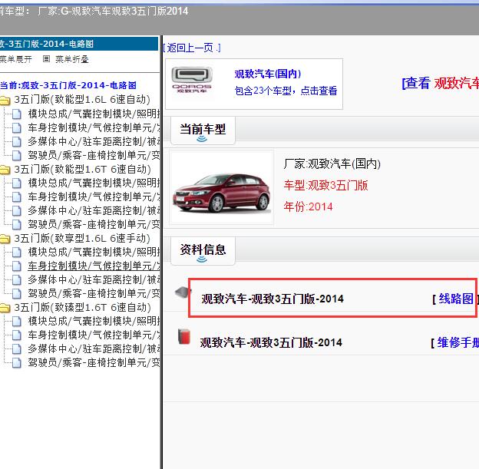Screen dimensions: 479x469
Task: Click document icon of 模块总成 under 致享型1.6L
Action: pyautogui.click(x=16, y=252)
